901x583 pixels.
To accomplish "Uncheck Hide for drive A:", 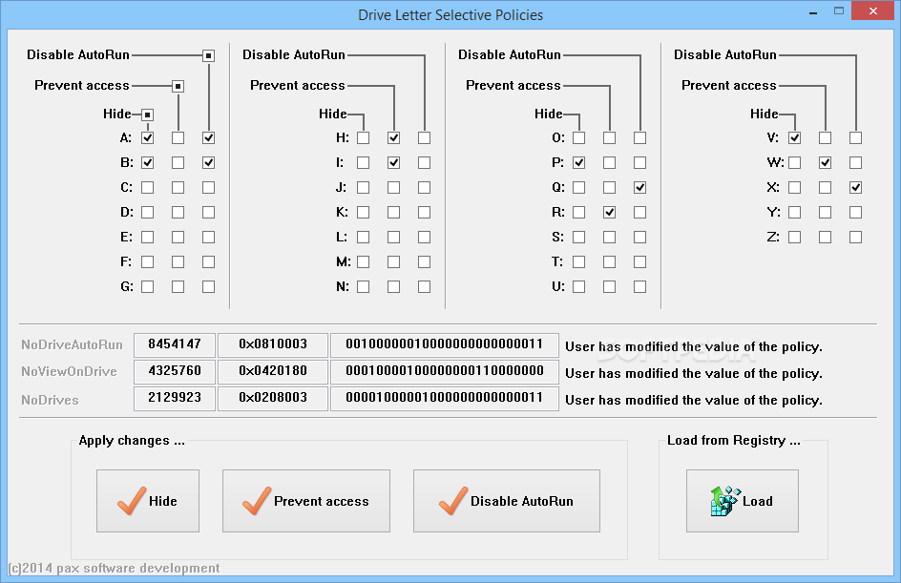I will [x=148, y=137].
